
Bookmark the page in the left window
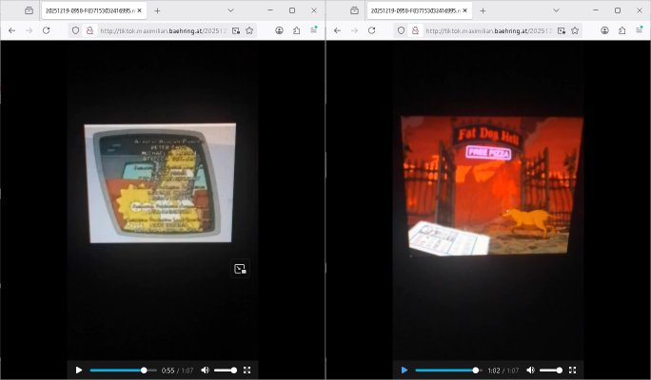(249, 30)
